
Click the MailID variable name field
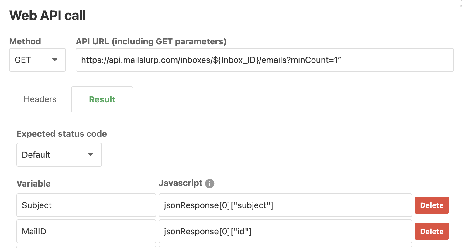tap(86, 231)
